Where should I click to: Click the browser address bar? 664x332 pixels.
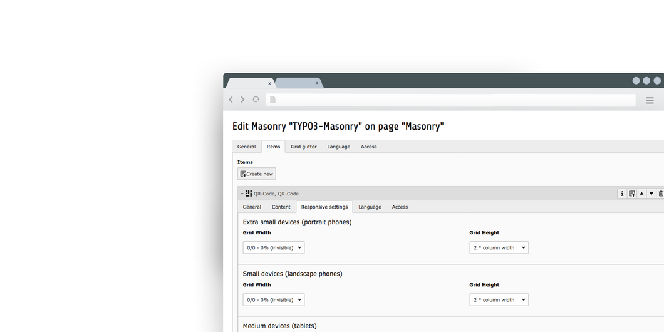[x=451, y=100]
